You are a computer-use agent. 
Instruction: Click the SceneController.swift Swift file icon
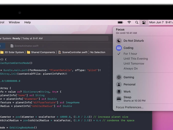(x=60, y=52)
